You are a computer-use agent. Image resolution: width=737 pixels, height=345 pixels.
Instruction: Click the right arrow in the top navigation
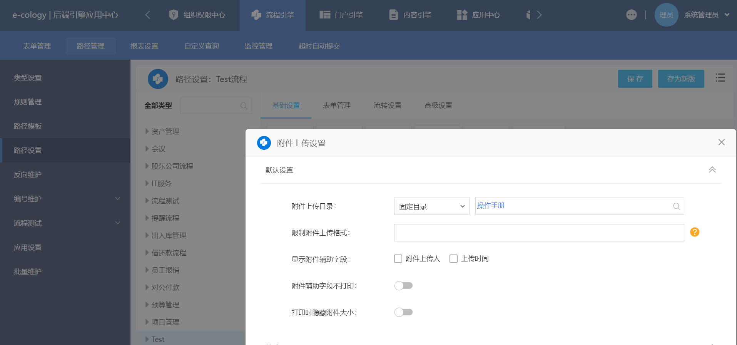tap(539, 15)
